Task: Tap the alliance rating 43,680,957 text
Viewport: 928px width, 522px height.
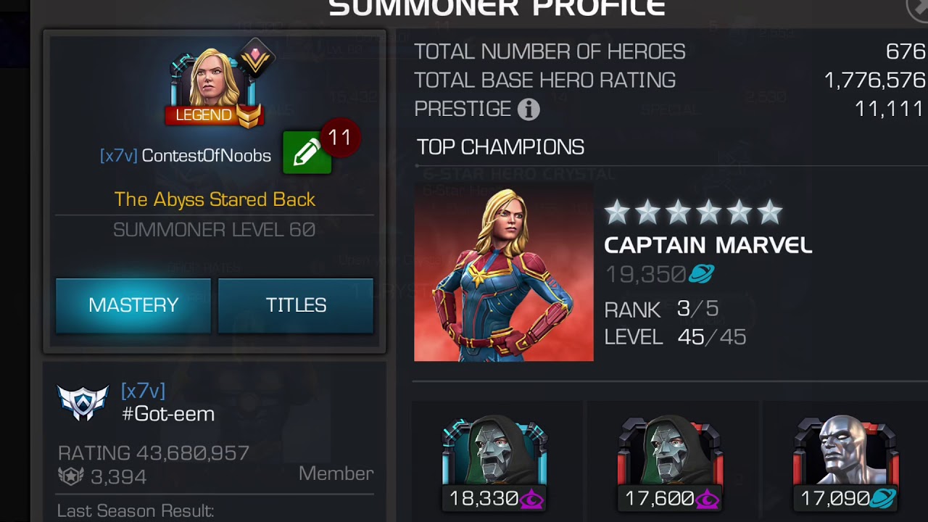Action: tap(154, 453)
